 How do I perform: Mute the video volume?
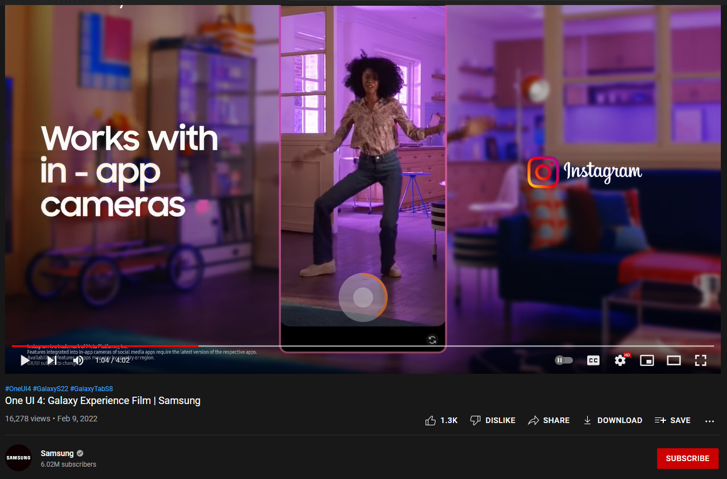coord(78,360)
